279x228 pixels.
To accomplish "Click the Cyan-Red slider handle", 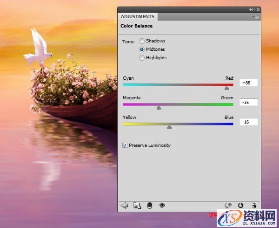I will (226, 88).
